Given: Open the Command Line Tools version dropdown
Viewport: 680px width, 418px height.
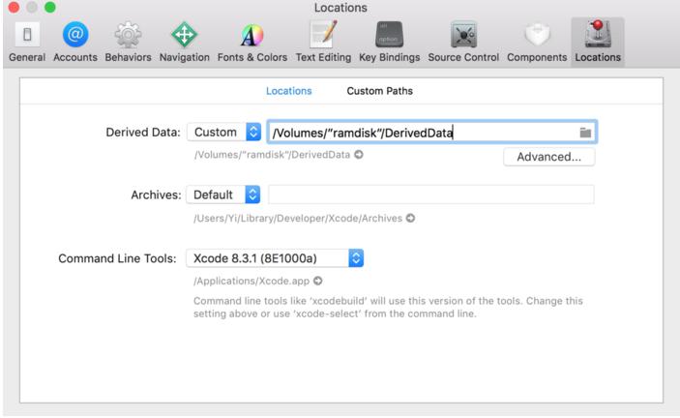Looking at the screenshot, I should click(x=275, y=258).
